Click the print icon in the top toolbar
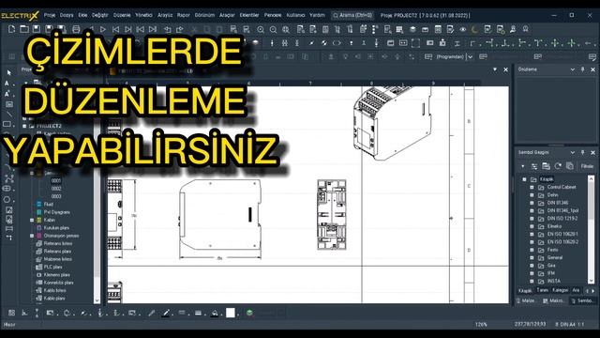Image resolution: width=600 pixels, height=338 pixels. (76, 29)
